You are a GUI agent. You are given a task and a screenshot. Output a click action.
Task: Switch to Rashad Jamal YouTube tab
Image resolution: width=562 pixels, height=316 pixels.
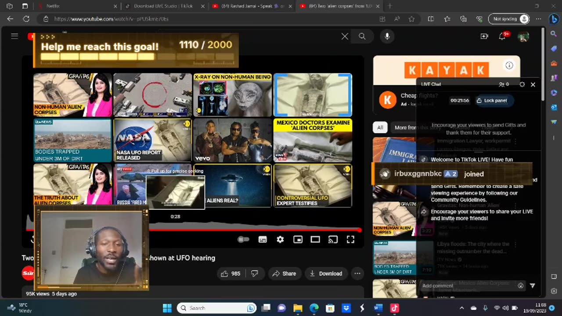(252, 6)
